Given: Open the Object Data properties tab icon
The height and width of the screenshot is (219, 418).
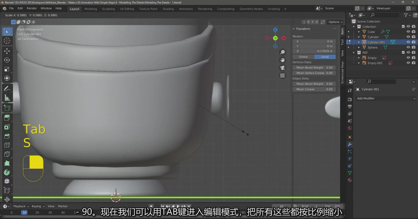Looking at the screenshot, I should [x=350, y=173].
